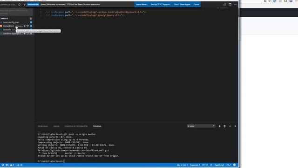Click the line and column indicator
The width and height of the screenshot is (298, 168).
[x=182, y=165]
